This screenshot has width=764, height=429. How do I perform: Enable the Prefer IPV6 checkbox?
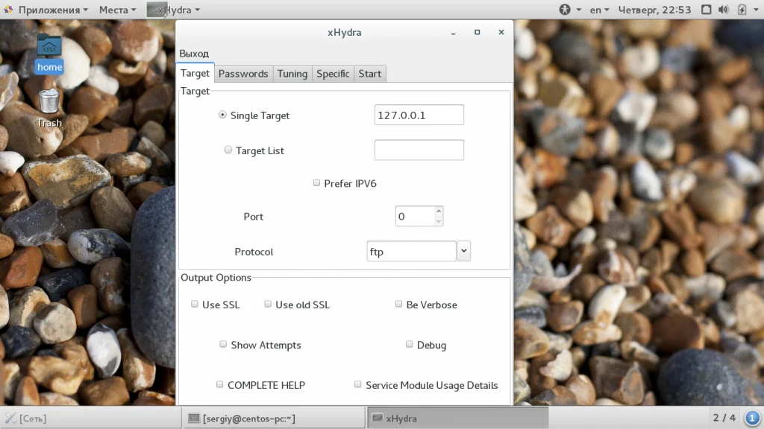316,183
